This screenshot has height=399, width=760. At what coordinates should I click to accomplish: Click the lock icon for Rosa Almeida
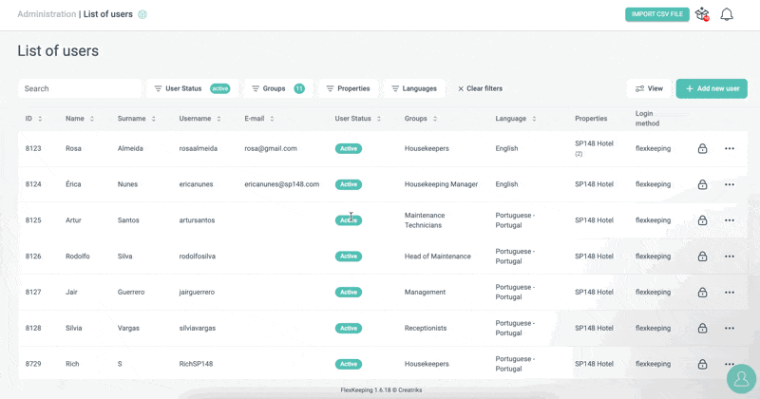click(702, 149)
